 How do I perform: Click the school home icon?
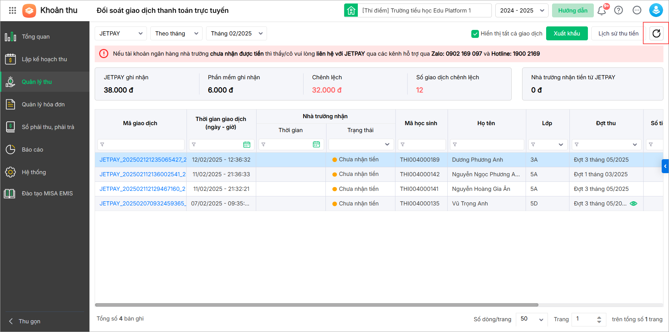(x=351, y=10)
